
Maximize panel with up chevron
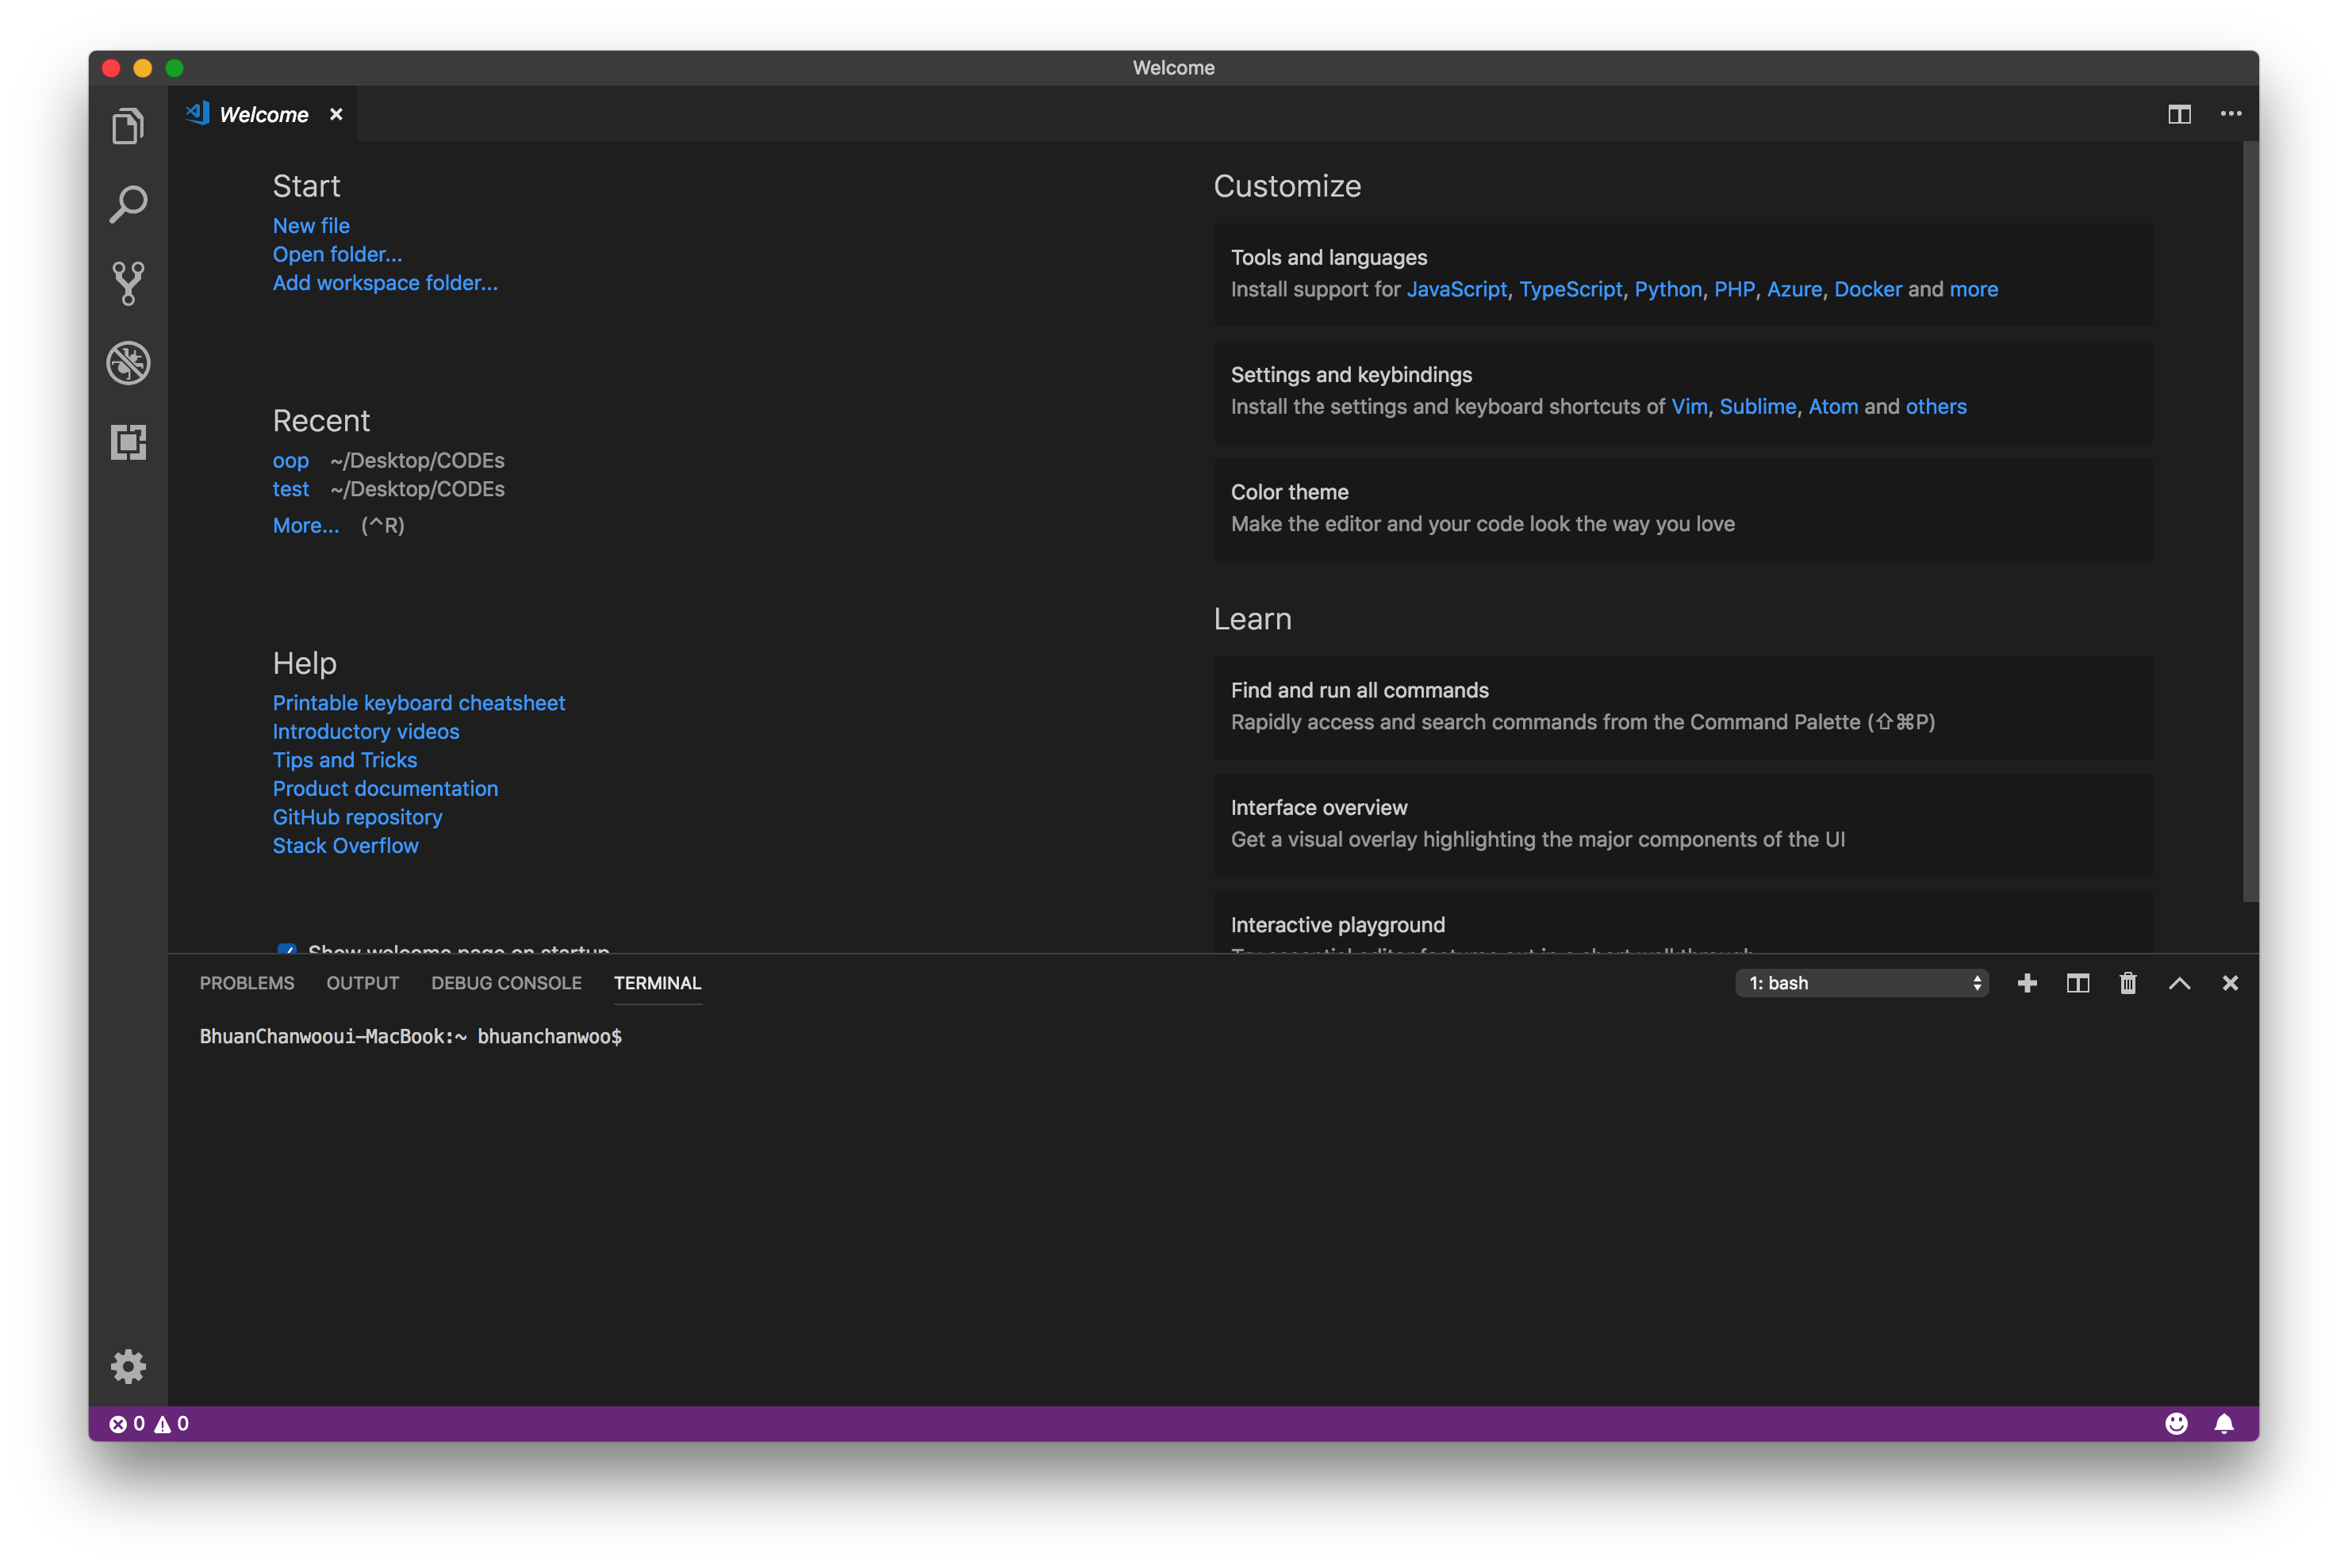pos(2179,983)
